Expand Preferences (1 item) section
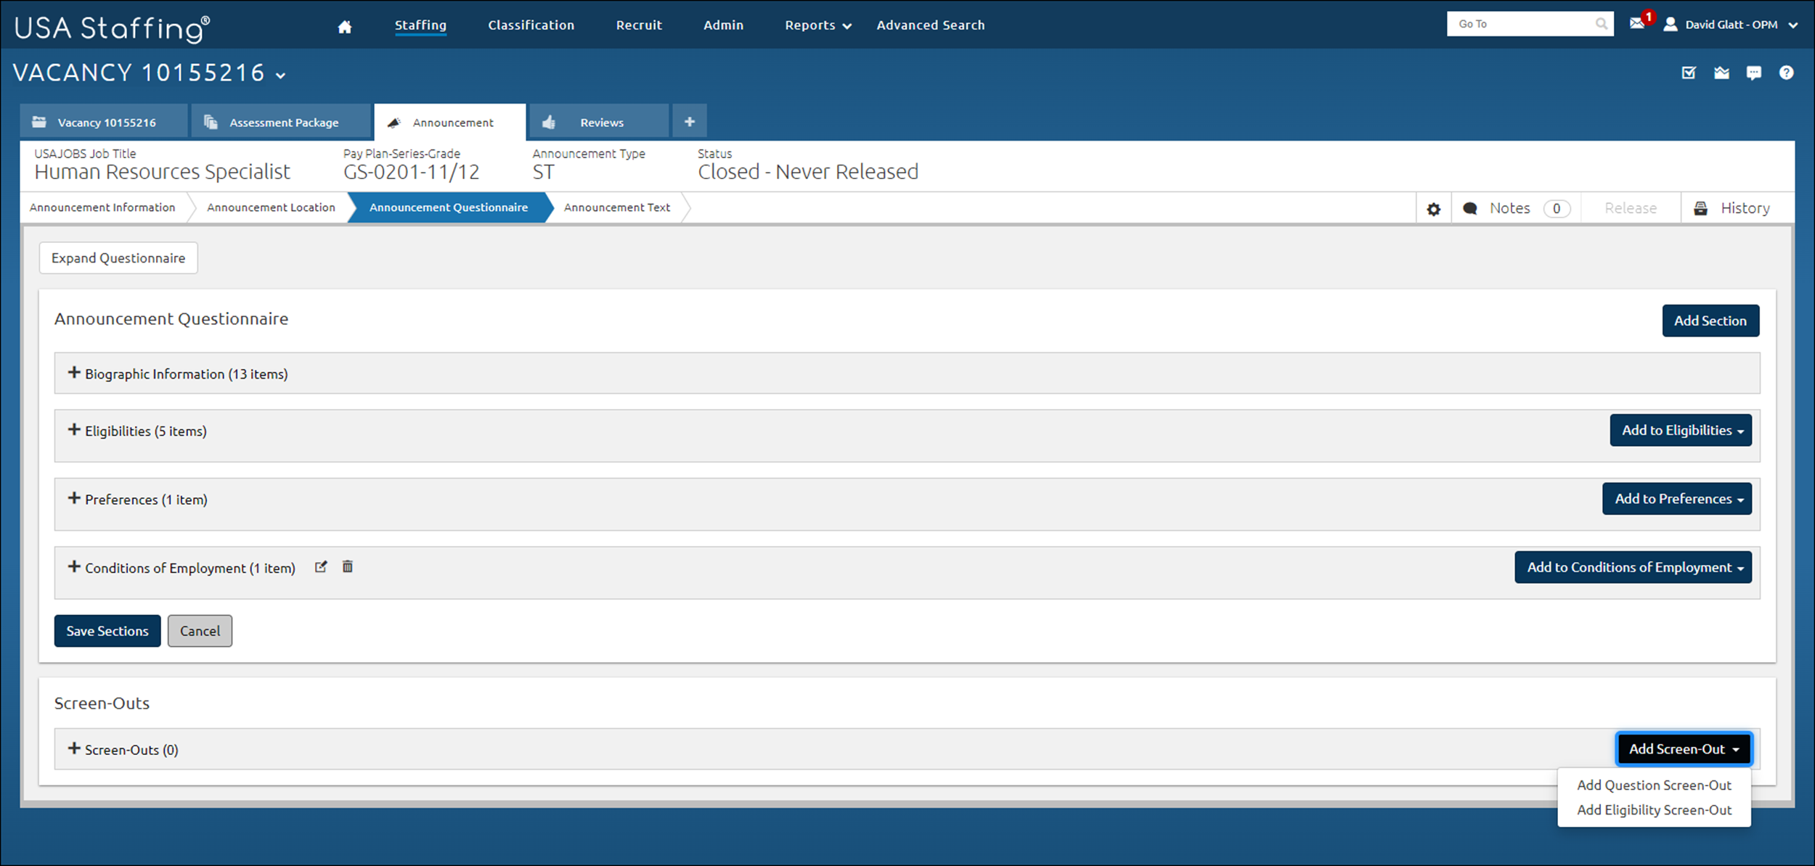1815x866 pixels. pyautogui.click(x=73, y=498)
